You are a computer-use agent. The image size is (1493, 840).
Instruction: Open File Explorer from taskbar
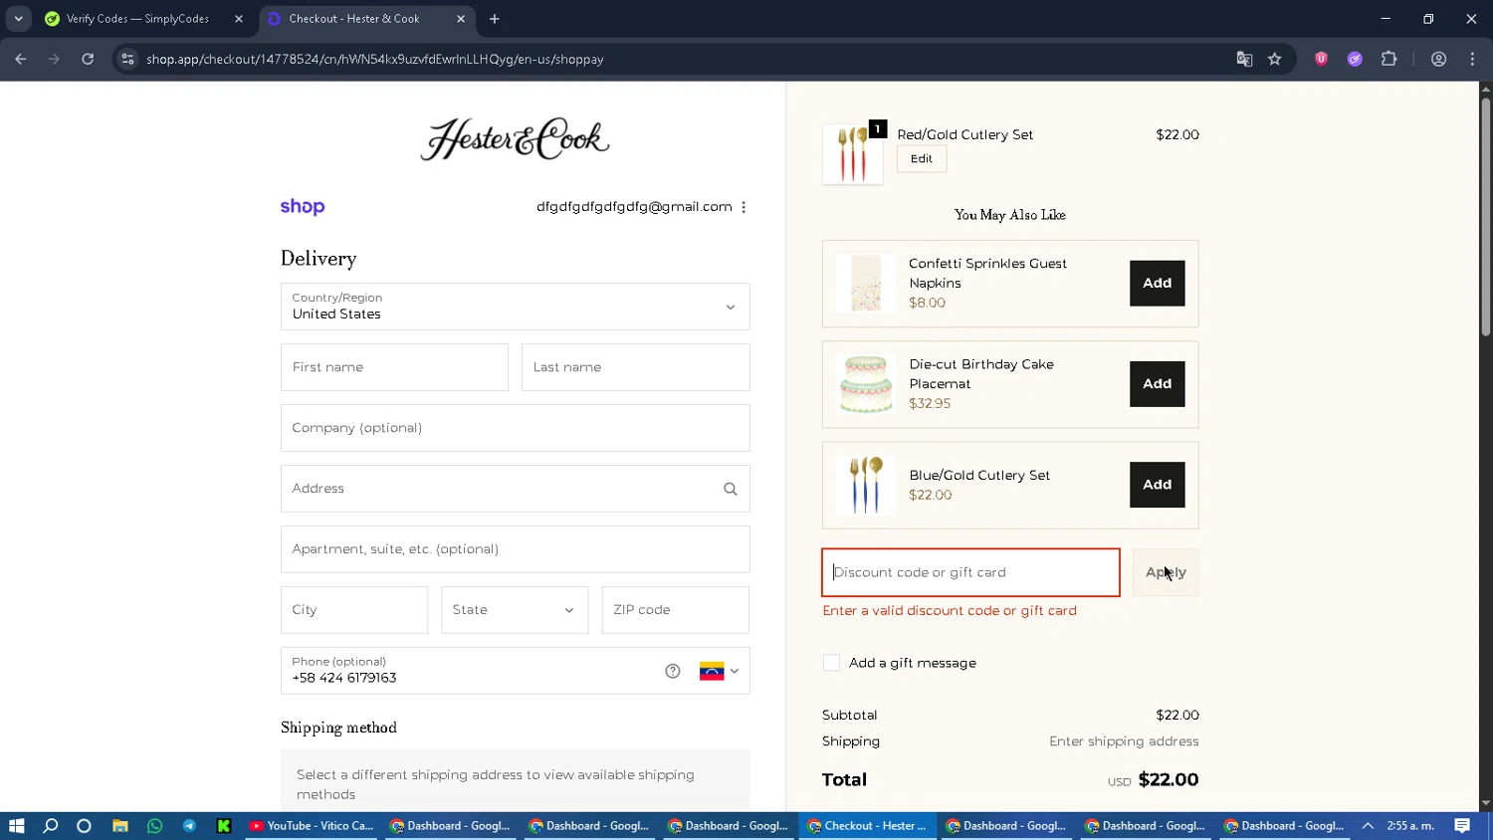[119, 826]
